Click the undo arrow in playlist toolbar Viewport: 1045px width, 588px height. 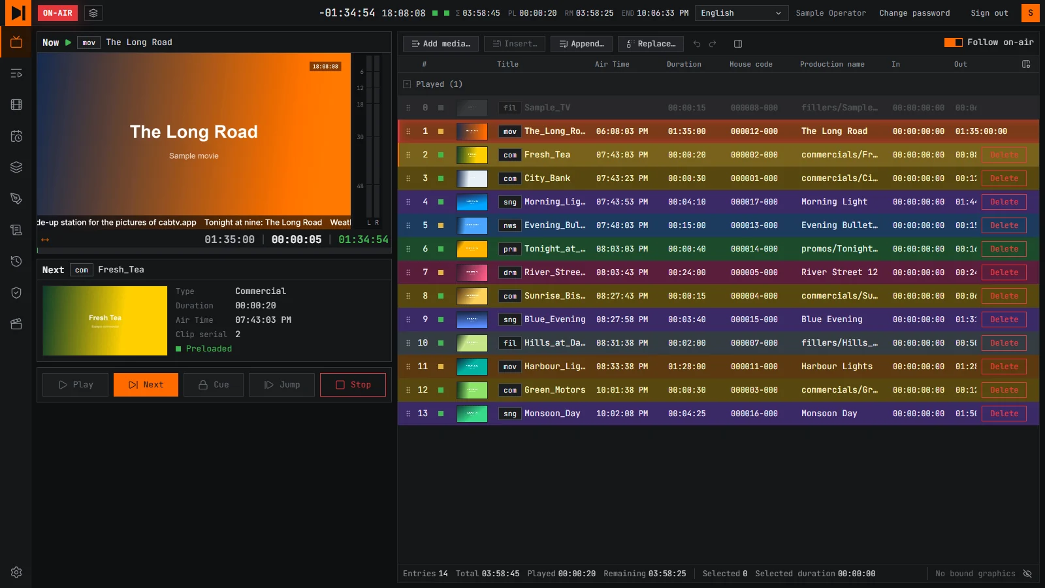697,44
